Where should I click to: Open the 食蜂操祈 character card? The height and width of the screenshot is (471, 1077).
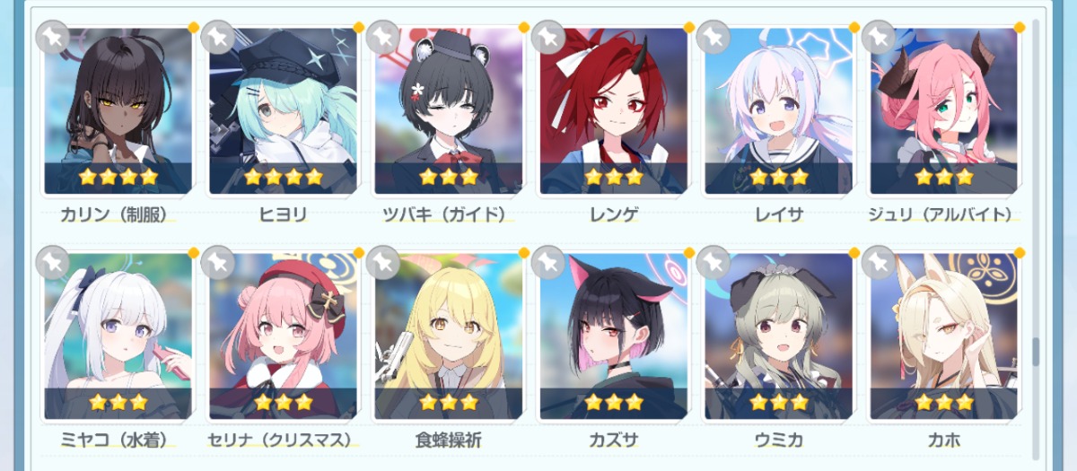[449, 336]
